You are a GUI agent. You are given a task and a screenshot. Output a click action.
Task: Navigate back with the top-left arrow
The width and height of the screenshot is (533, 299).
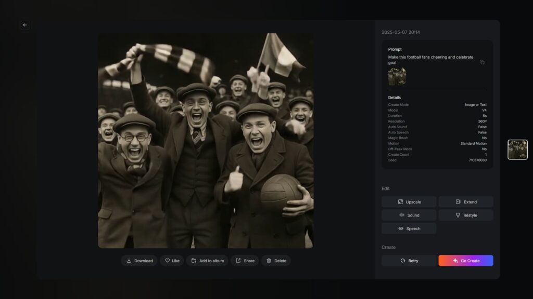coord(24,25)
